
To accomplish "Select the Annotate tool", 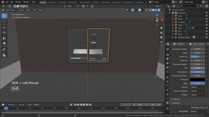I will pyautogui.click(x=4, y=49).
